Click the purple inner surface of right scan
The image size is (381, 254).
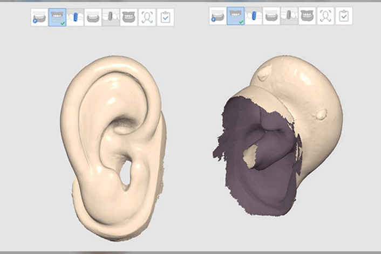270,178
